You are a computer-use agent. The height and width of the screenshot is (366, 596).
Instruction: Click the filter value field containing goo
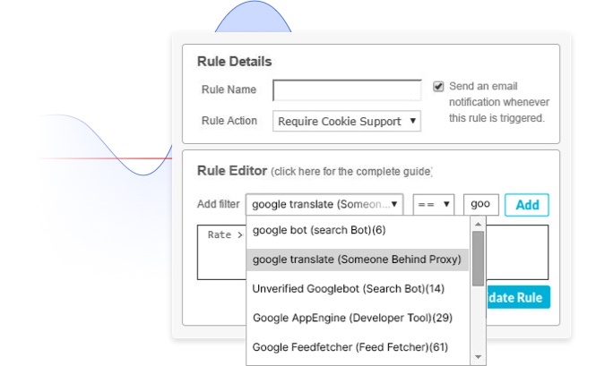[480, 205]
